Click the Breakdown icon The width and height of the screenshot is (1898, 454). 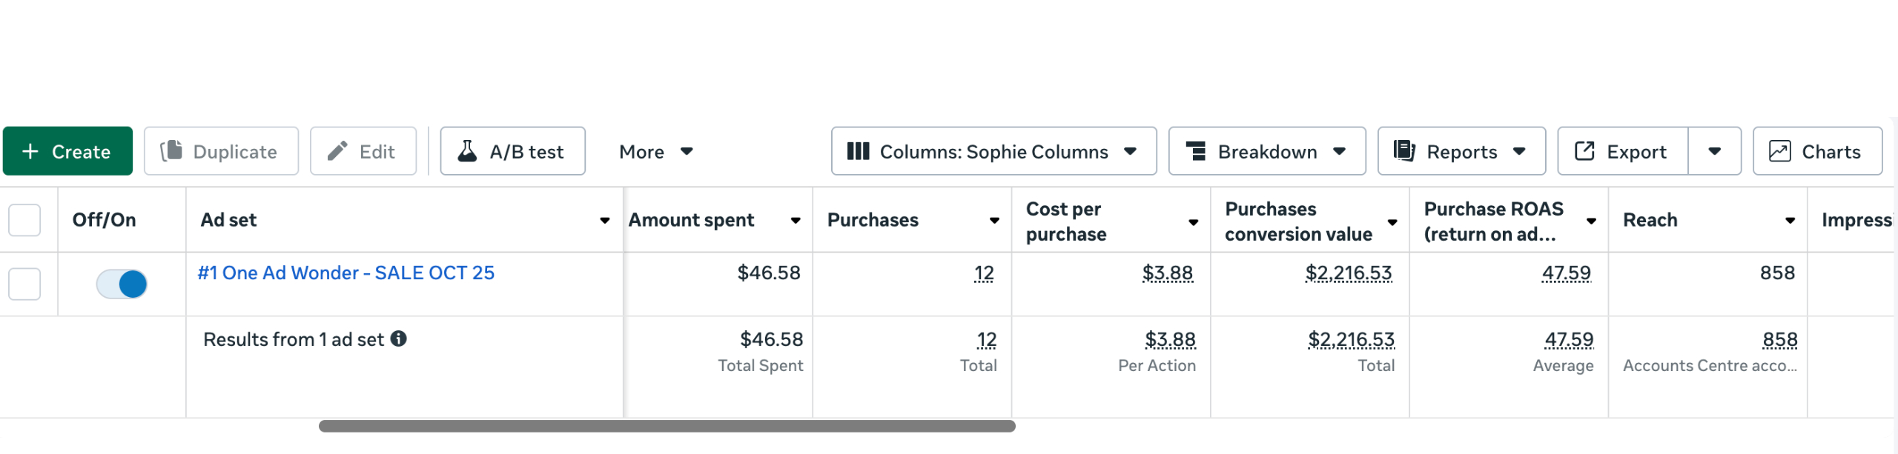coord(1195,151)
